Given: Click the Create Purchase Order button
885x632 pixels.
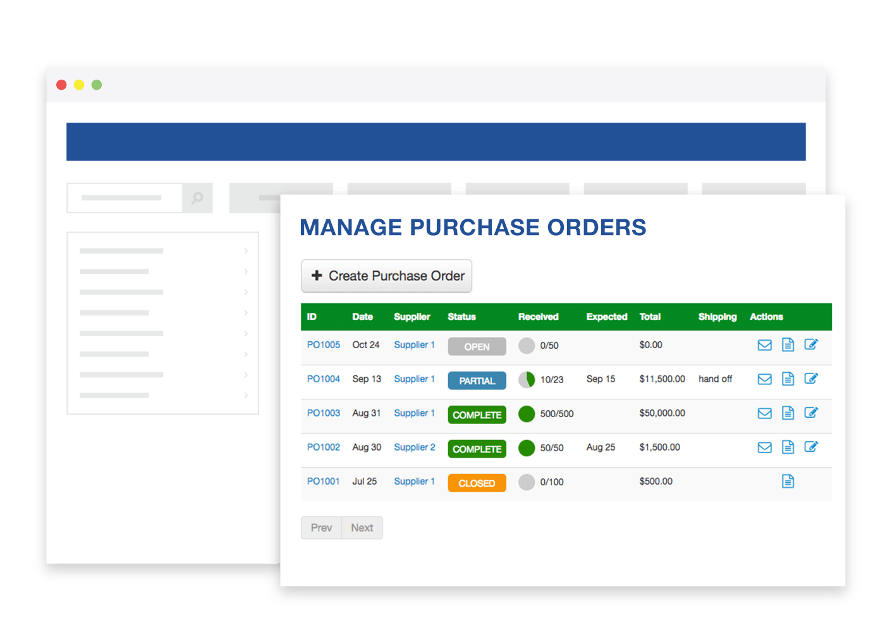Looking at the screenshot, I should [386, 276].
